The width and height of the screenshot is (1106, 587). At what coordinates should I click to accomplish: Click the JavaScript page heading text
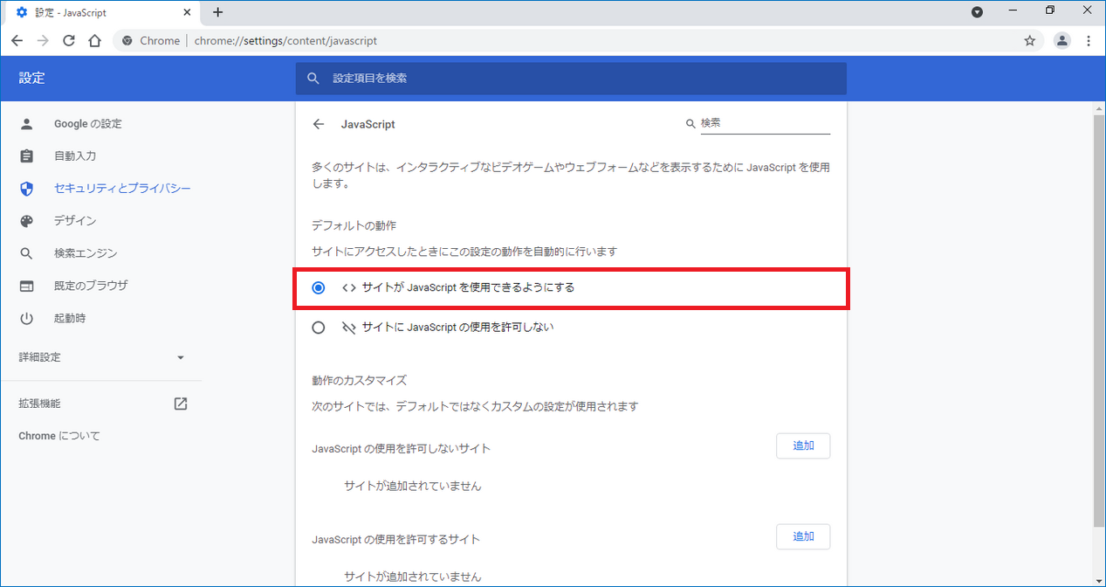click(x=368, y=124)
